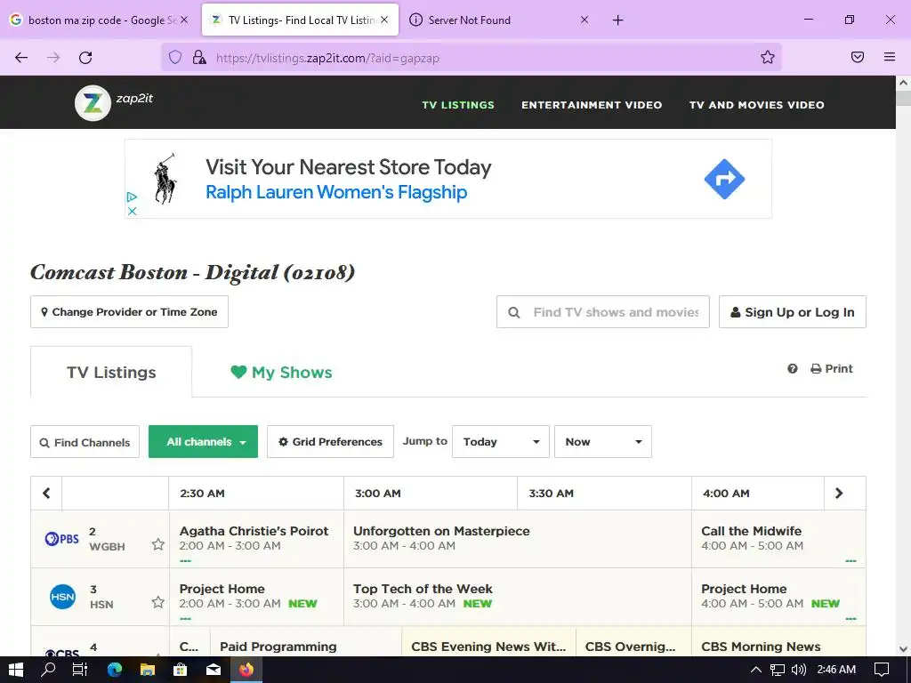The image size is (911, 683).
Task: Close the ad with the X icon
Action: point(132,211)
